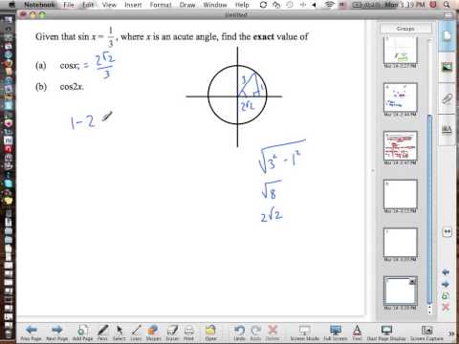Go to previous page with Prev Page arrow
459x344 pixels.
tap(32, 333)
